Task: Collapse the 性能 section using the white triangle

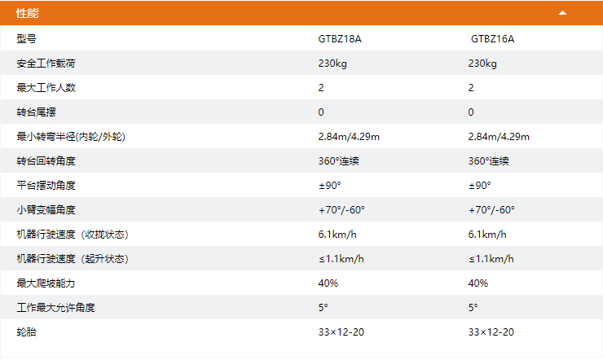Action: click(562, 13)
